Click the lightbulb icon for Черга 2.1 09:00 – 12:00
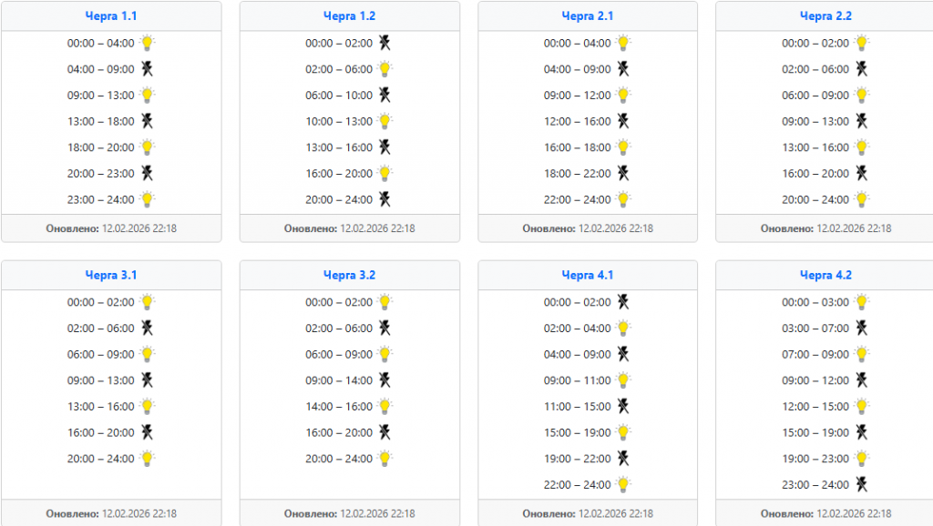Image resolution: width=933 pixels, height=526 pixels. (x=623, y=95)
